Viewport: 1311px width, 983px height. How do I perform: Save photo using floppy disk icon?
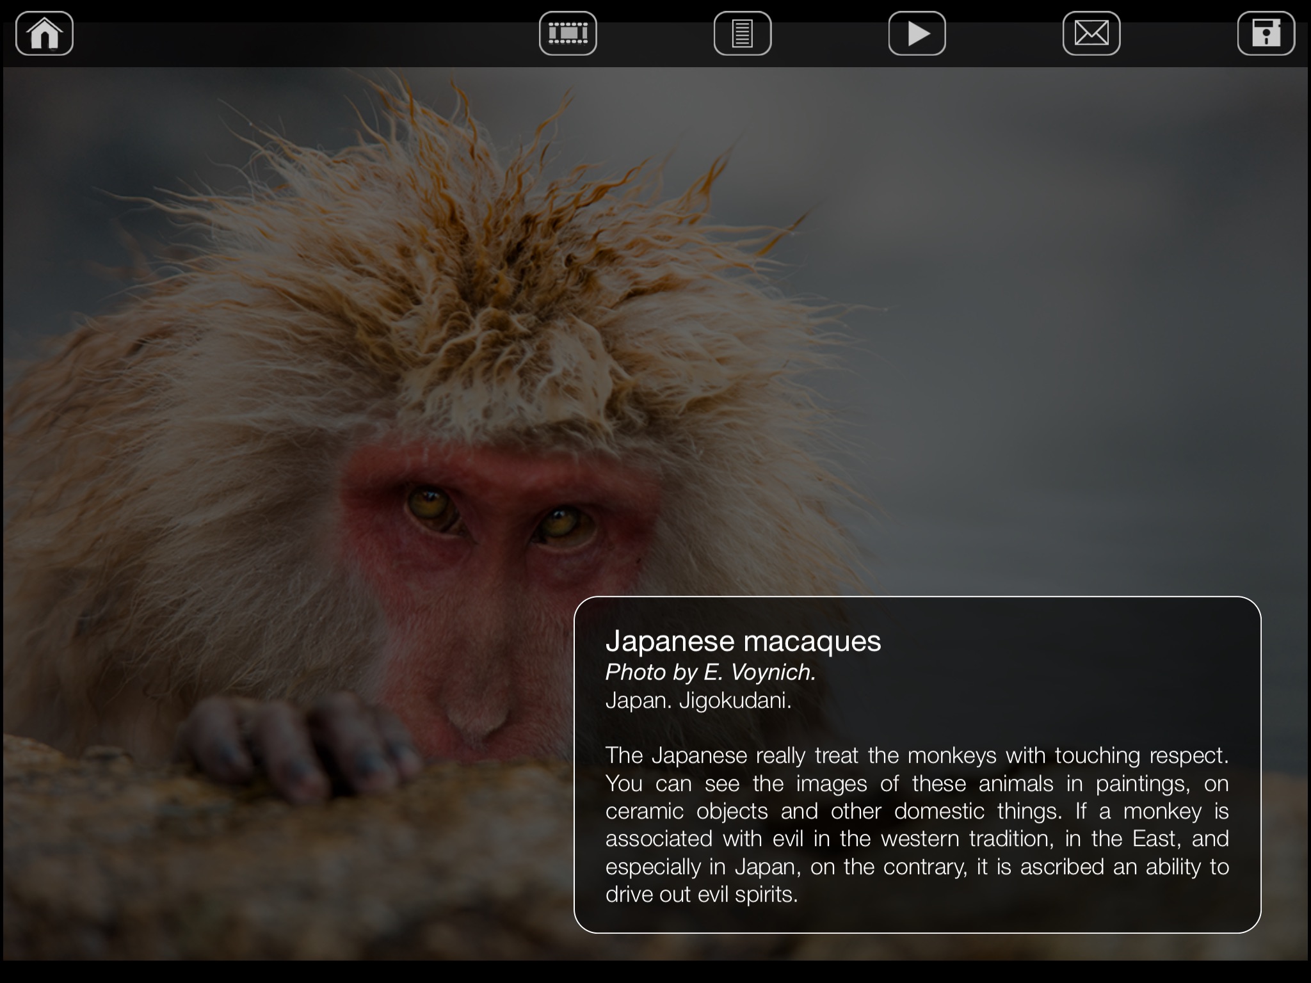point(1266,33)
